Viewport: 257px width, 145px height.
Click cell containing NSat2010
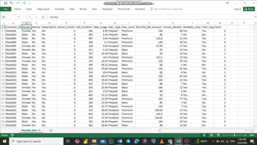[13, 65]
